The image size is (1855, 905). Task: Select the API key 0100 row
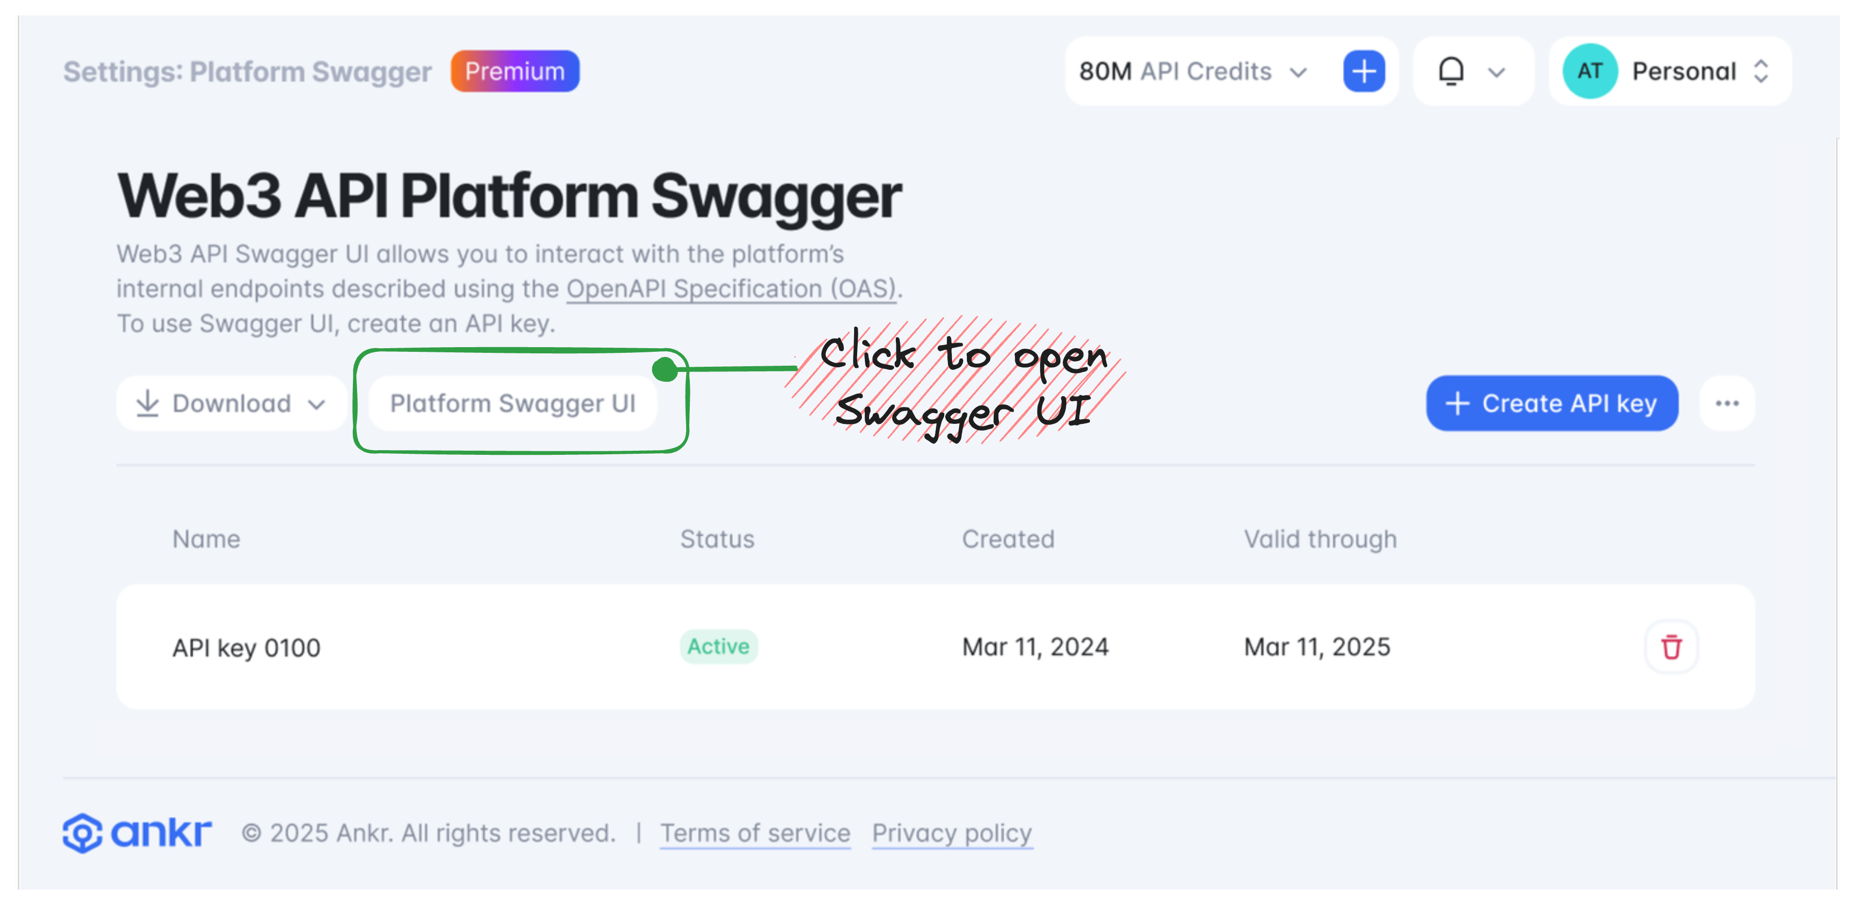[x=935, y=646]
